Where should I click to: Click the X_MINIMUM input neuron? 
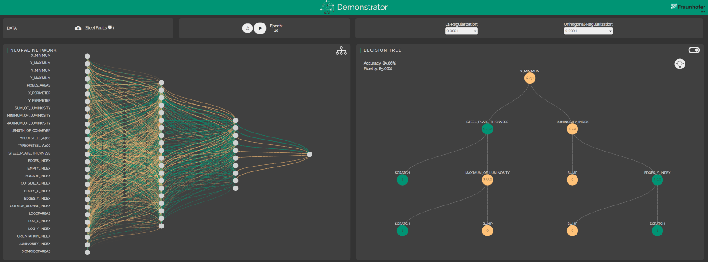click(88, 56)
